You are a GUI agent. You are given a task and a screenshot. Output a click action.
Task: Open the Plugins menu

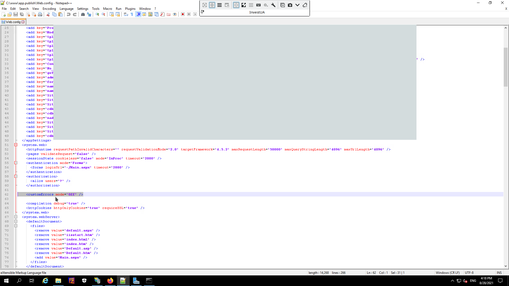point(130,9)
